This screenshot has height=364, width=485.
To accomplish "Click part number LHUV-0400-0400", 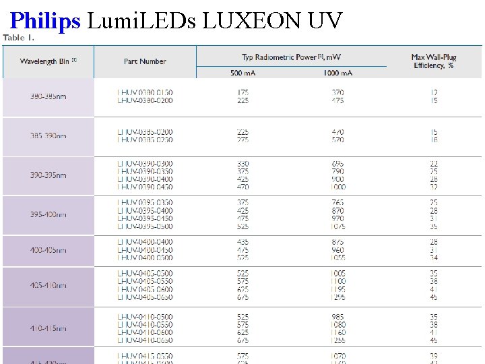I will (x=145, y=242).
